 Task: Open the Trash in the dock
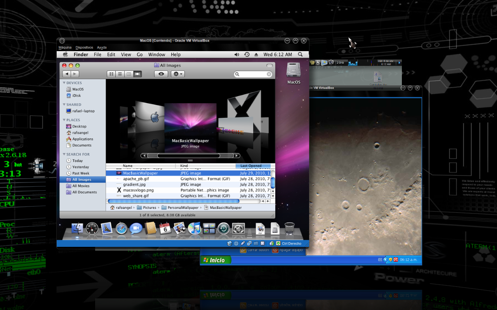(x=290, y=229)
